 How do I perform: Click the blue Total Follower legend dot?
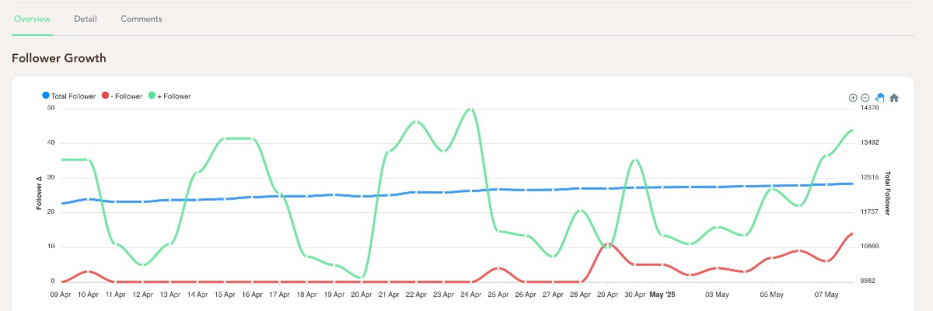tap(45, 96)
